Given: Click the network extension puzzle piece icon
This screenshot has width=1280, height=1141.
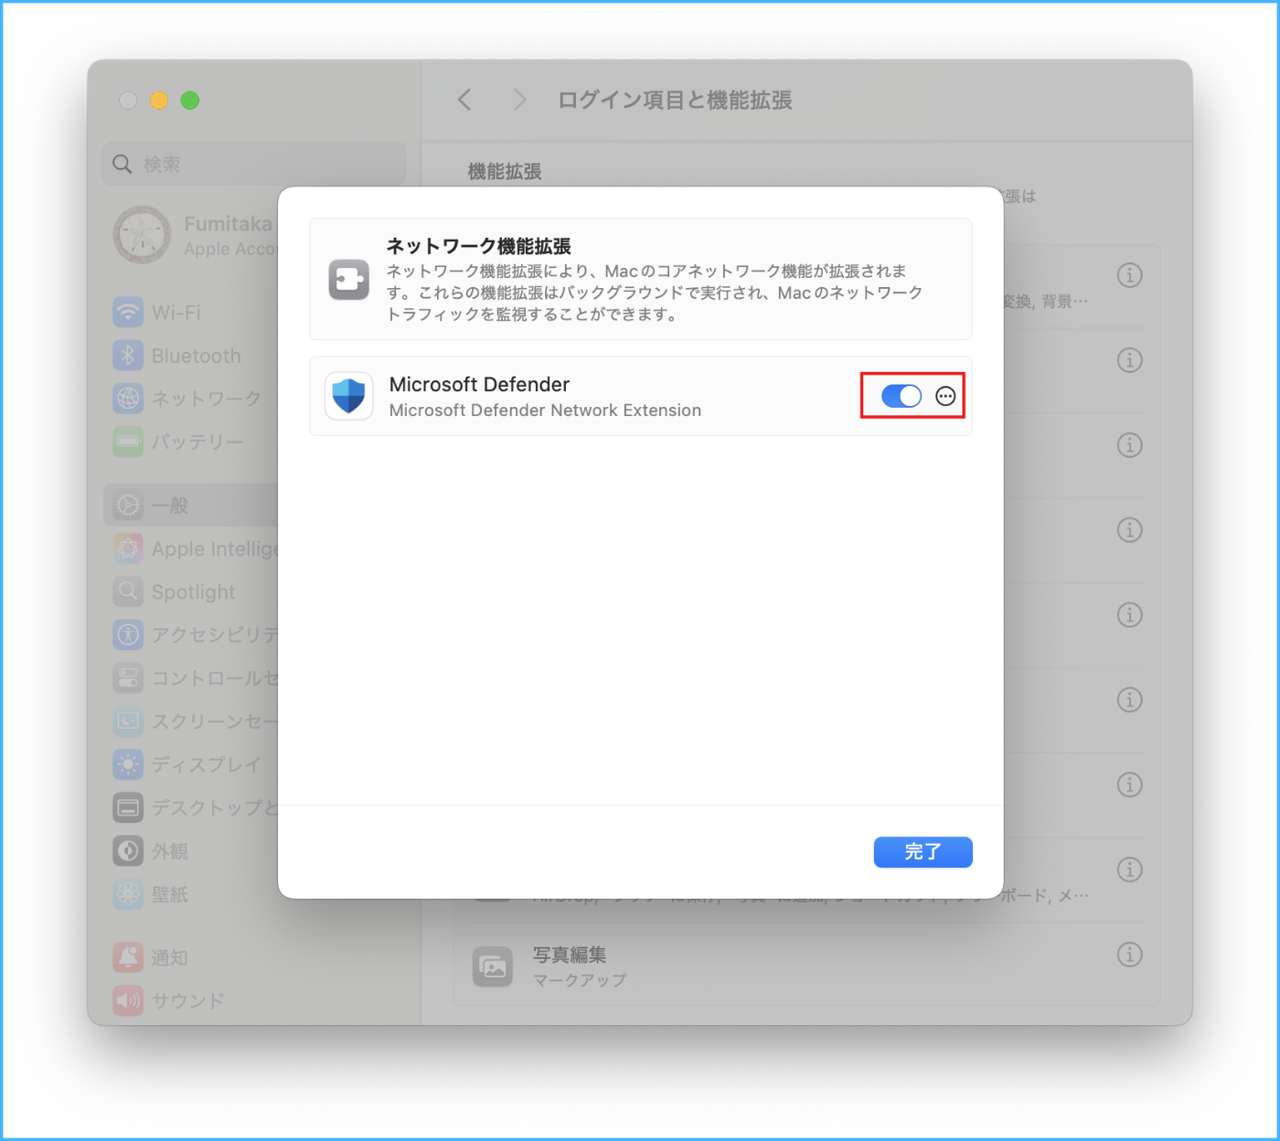Looking at the screenshot, I should [x=348, y=280].
